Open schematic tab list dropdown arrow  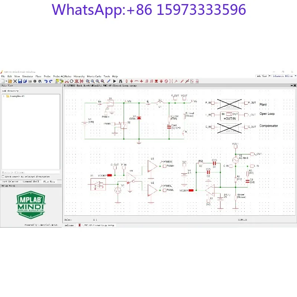(x=292, y=86)
